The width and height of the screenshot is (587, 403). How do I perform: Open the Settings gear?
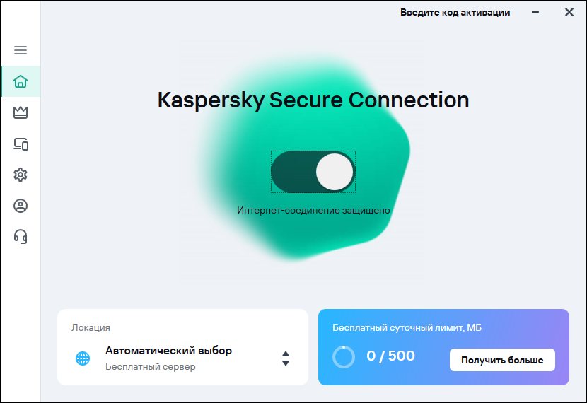tap(21, 175)
